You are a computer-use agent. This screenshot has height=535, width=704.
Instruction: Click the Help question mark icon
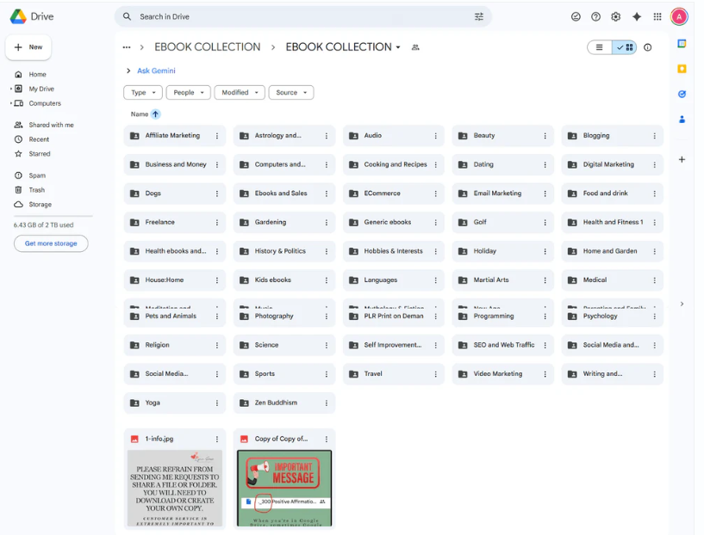[595, 16]
